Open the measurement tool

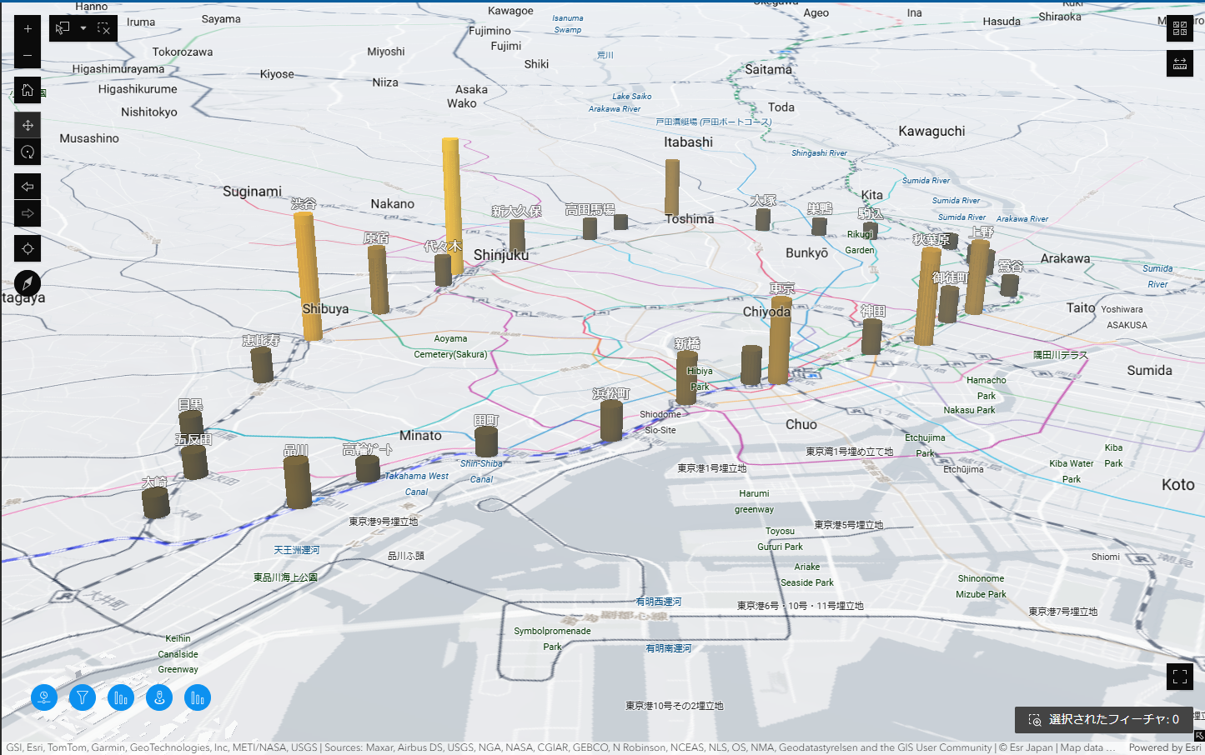(x=1179, y=63)
